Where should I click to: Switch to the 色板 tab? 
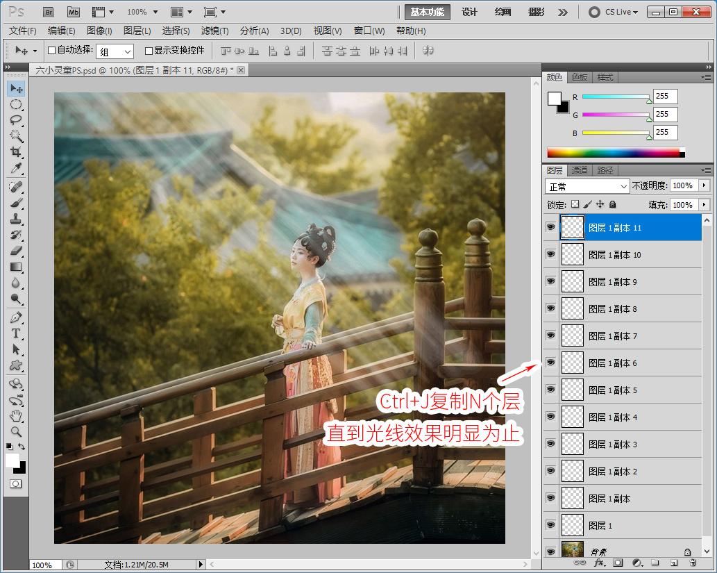tap(580, 78)
